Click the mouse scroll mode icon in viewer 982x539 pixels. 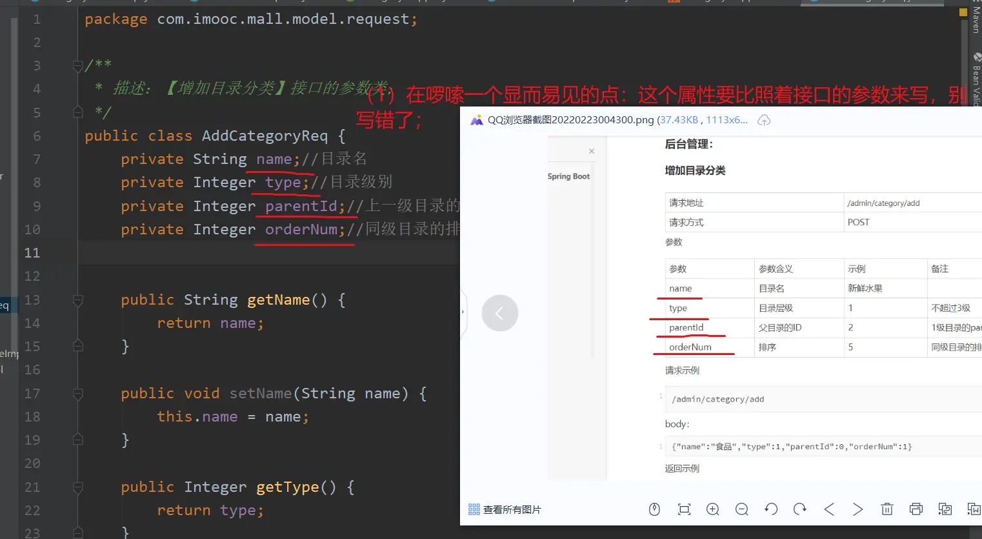tap(654, 509)
